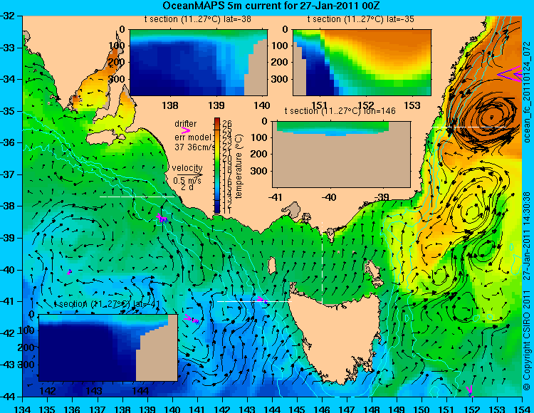The width and height of the screenshot is (534, 413).
Task: Click the magenta drifter arrow in the legend
Action: coord(186,131)
